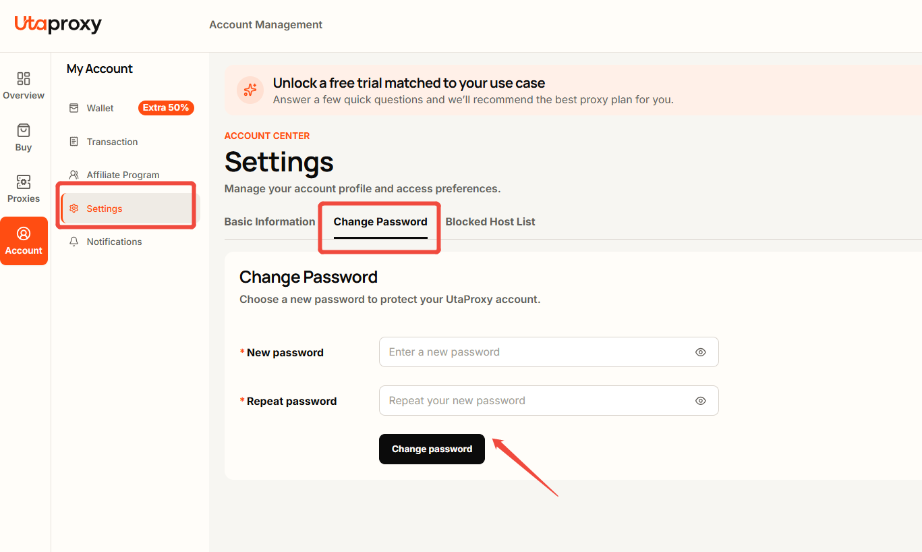Click the sparkle icon in trial banner
The image size is (922, 552).
tap(250, 90)
